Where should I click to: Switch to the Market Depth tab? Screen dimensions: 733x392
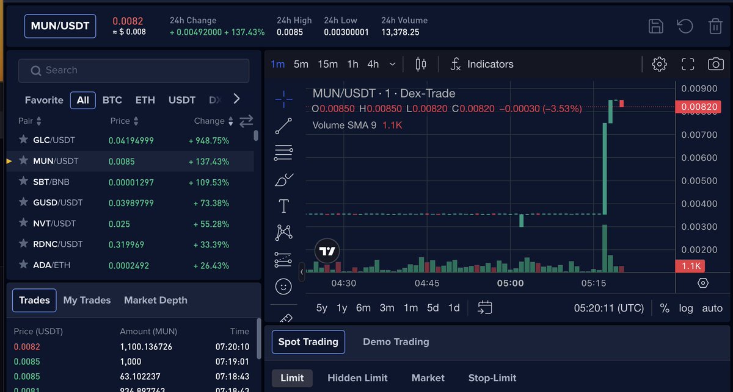(x=155, y=300)
